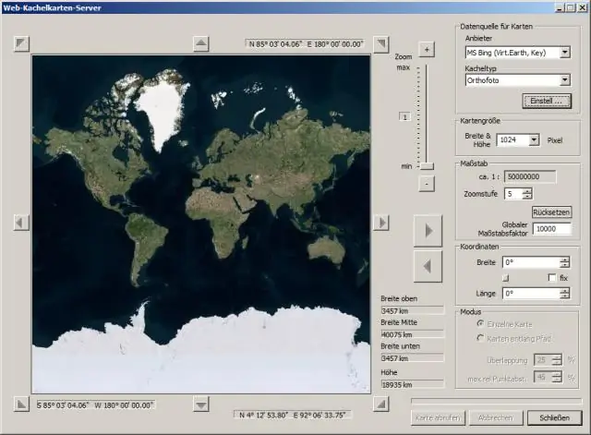Adjust the Zoomstufe spinner arrows
The width and height of the screenshot is (591, 435).
[x=527, y=194]
